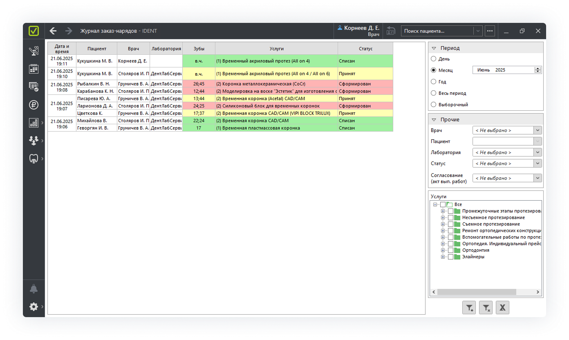Image resolution: width=569 pixels, height=340 pixels.
Task: Apply filter with the funnel plus button
Action: 469,308
